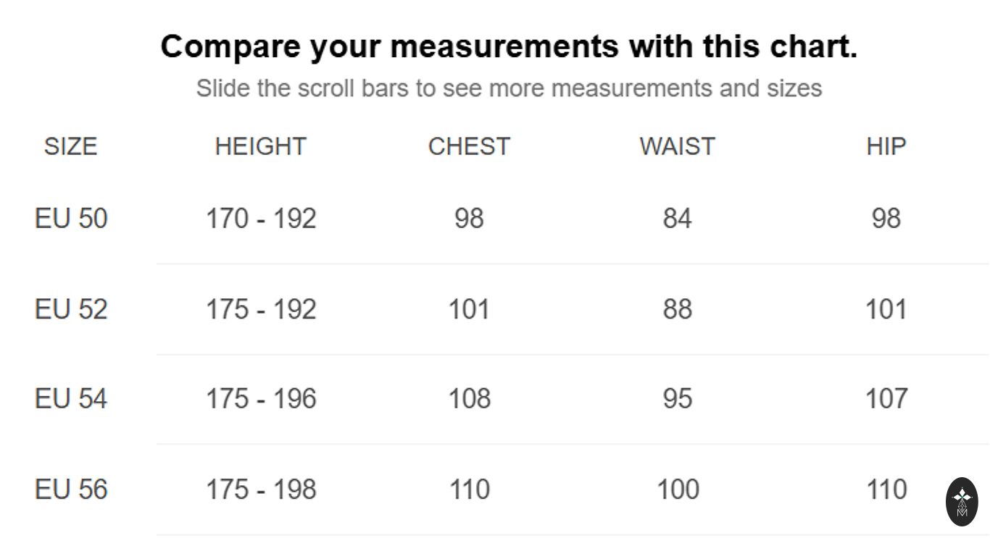990x538 pixels.
Task: Click the 170 - 192 height value
Action: [x=261, y=218]
